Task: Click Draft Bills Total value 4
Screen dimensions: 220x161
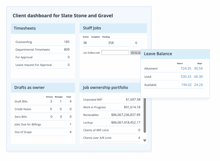Action: coord(71,101)
